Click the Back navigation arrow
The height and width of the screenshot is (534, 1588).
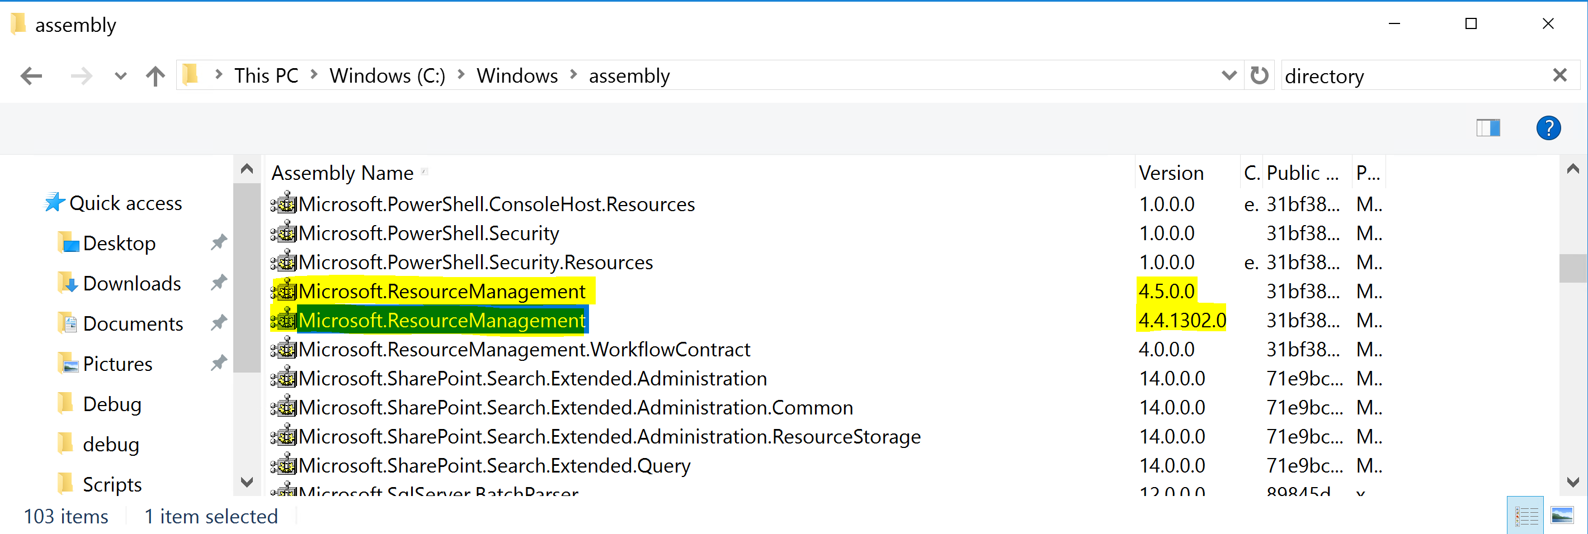(x=30, y=75)
